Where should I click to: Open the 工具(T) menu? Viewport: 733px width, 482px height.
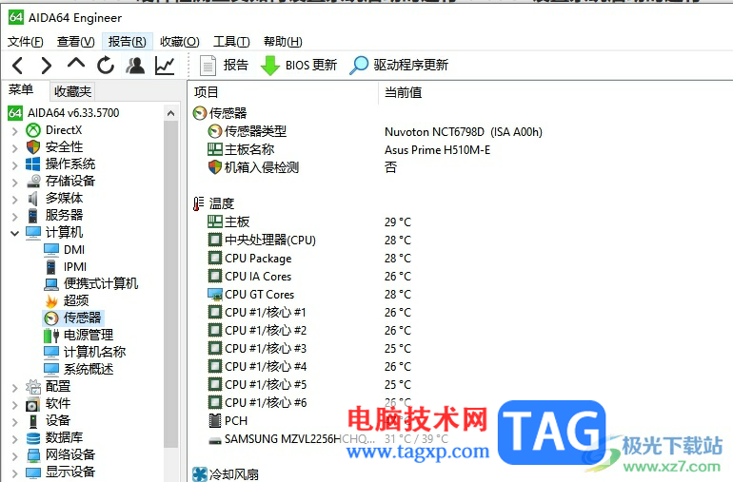(231, 42)
